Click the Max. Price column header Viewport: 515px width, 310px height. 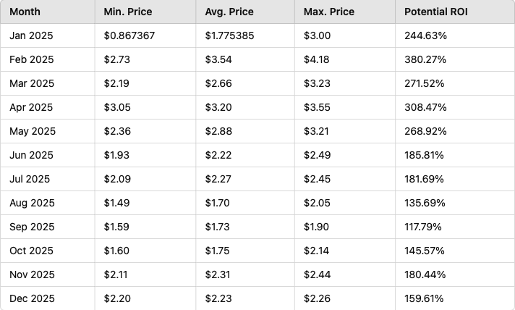328,12
